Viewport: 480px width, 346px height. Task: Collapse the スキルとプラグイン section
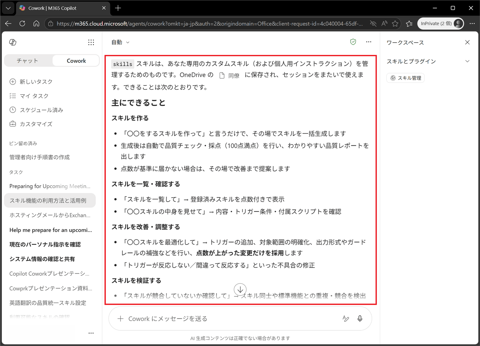coord(468,61)
